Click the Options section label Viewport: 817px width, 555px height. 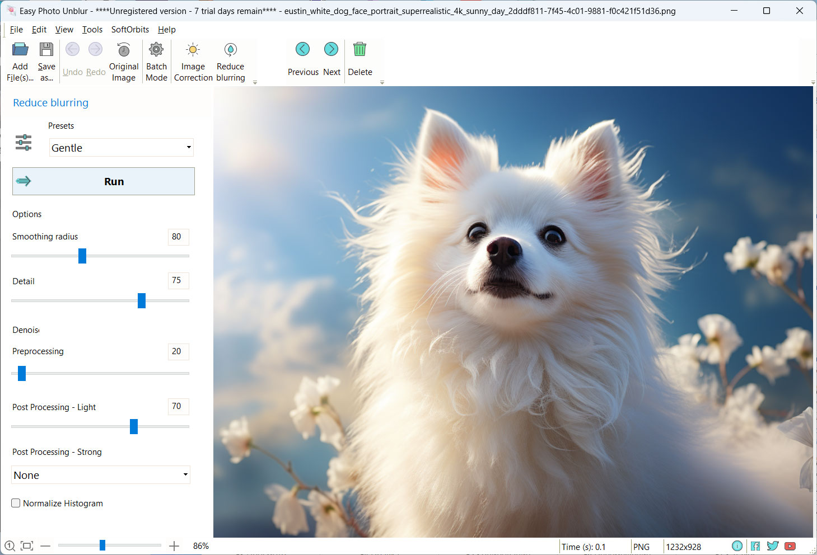(x=27, y=214)
